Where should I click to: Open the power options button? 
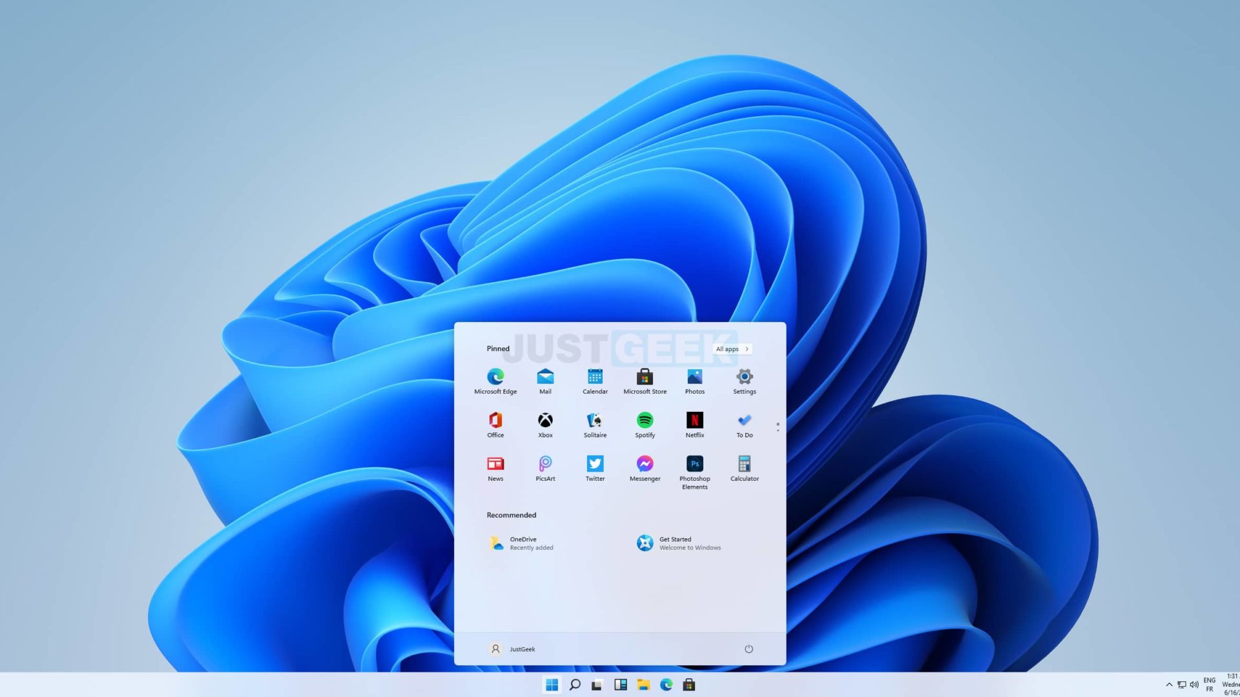[749, 649]
